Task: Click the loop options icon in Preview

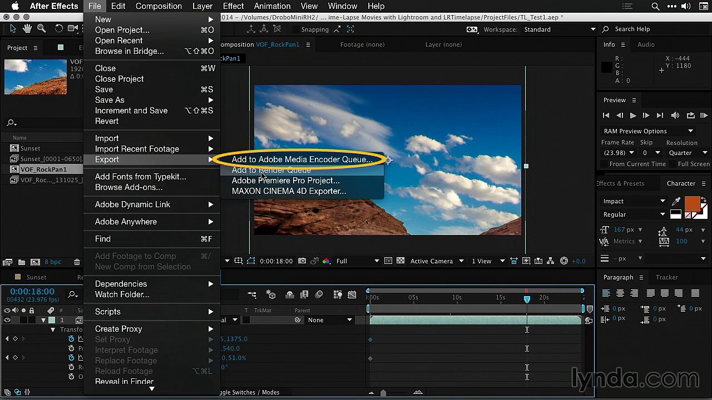Action: coord(690,116)
